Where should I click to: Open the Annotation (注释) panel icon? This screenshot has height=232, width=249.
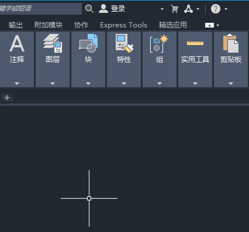pyautogui.click(x=17, y=43)
